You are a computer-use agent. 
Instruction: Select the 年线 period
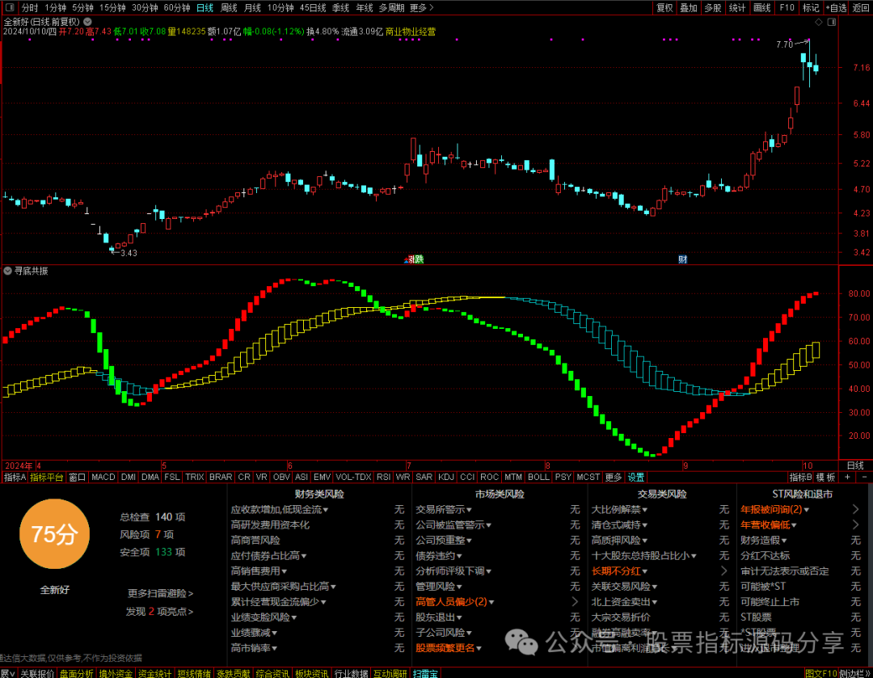364,8
